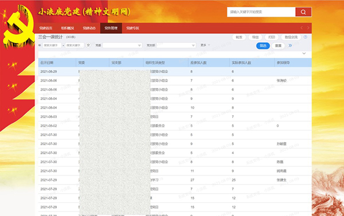The image size is (344, 216).
Task: Open the 组织概况 tab
Action: (x=68, y=28)
